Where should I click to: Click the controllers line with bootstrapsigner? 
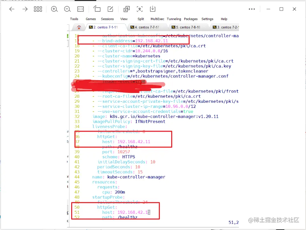153,71
